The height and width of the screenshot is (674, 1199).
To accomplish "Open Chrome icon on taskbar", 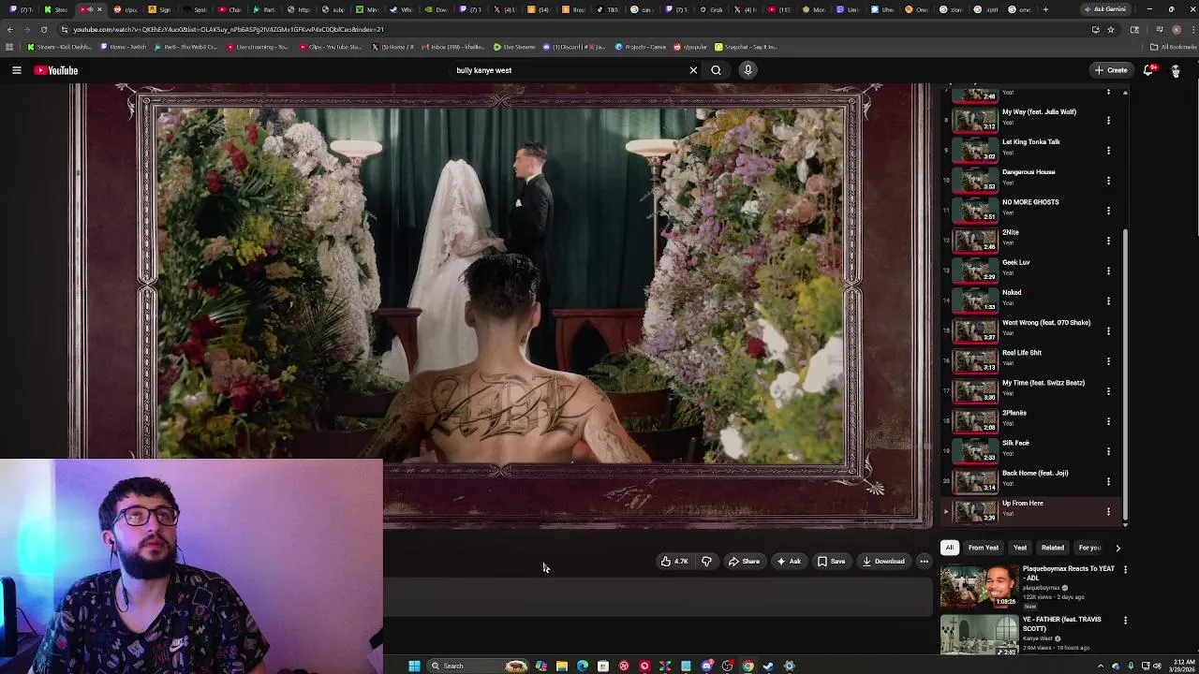I will point(748,666).
